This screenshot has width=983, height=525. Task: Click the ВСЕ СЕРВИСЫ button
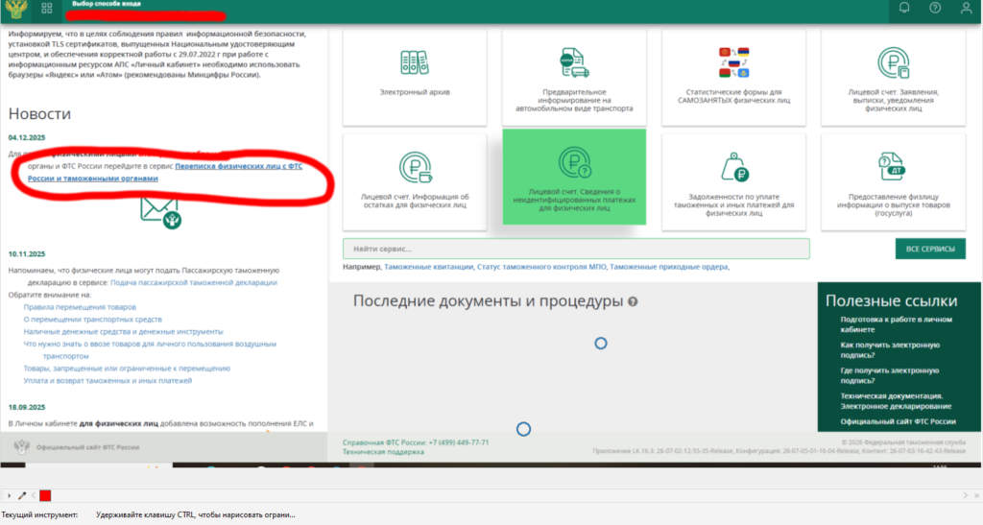point(930,249)
